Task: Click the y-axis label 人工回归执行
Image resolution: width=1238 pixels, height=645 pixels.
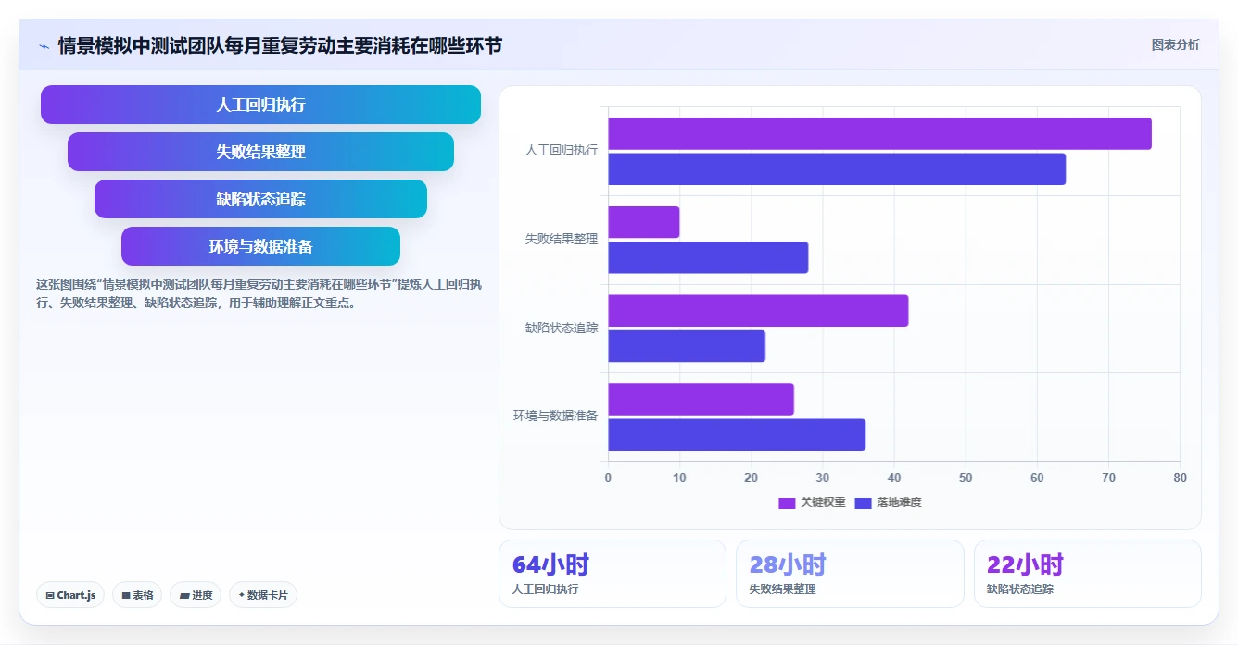Action: pos(562,150)
